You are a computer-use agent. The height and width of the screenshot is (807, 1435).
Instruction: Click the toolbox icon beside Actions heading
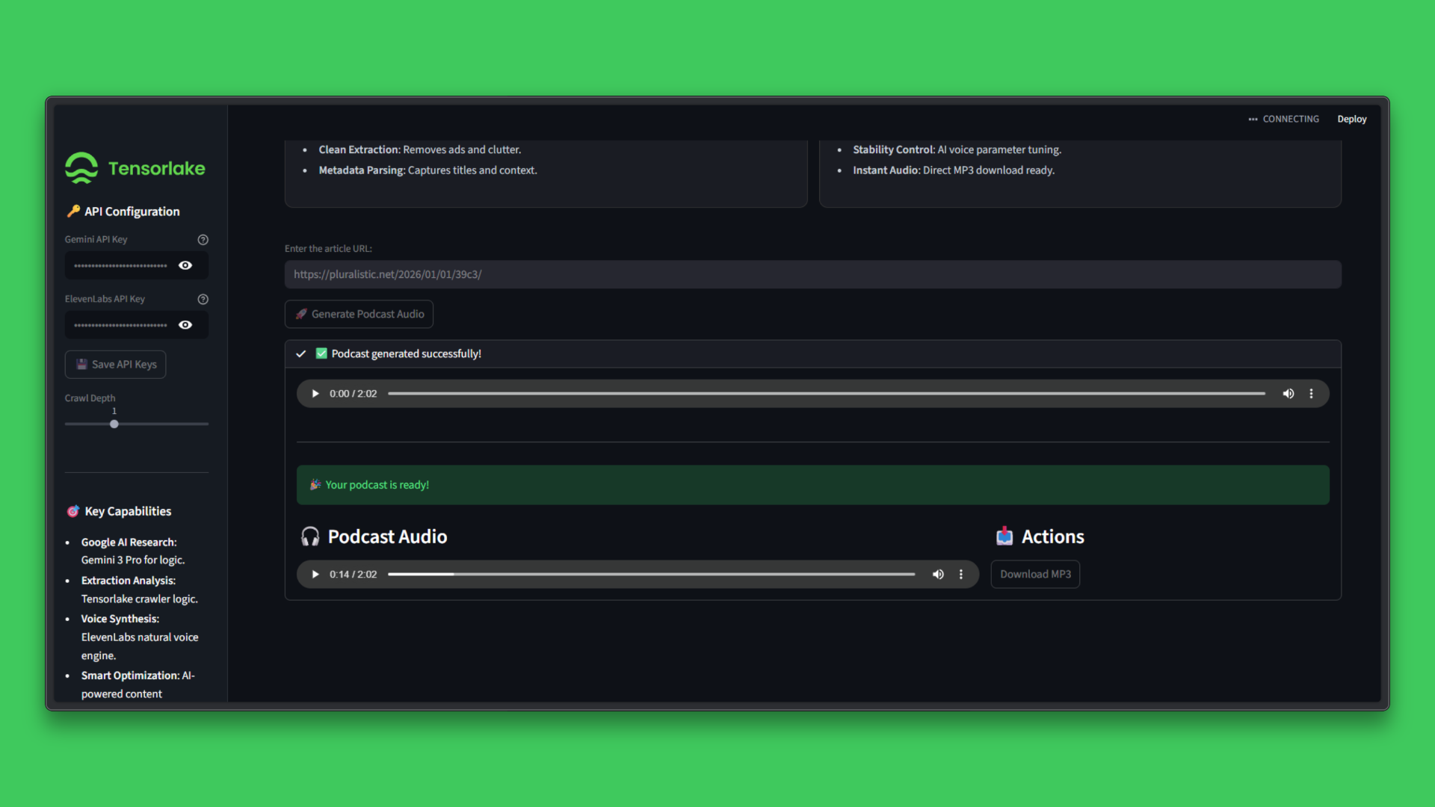pyautogui.click(x=1005, y=536)
